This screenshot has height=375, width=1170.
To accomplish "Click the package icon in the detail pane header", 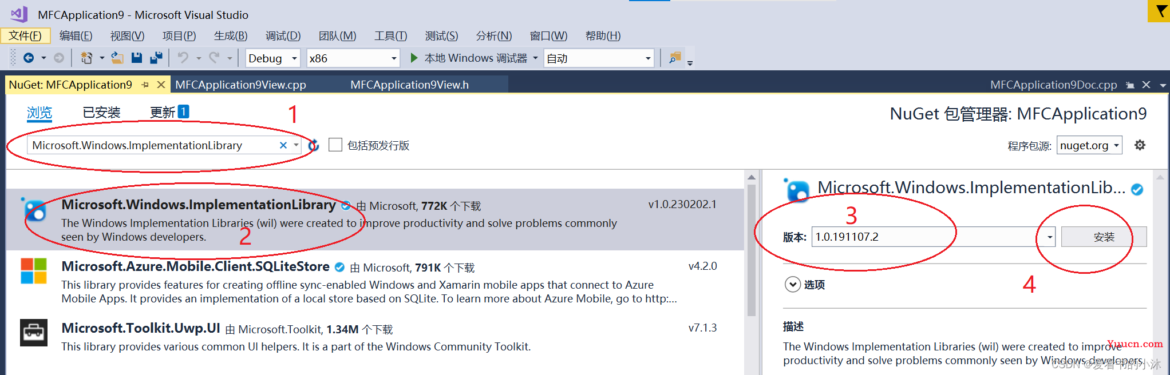I will pyautogui.click(x=797, y=190).
